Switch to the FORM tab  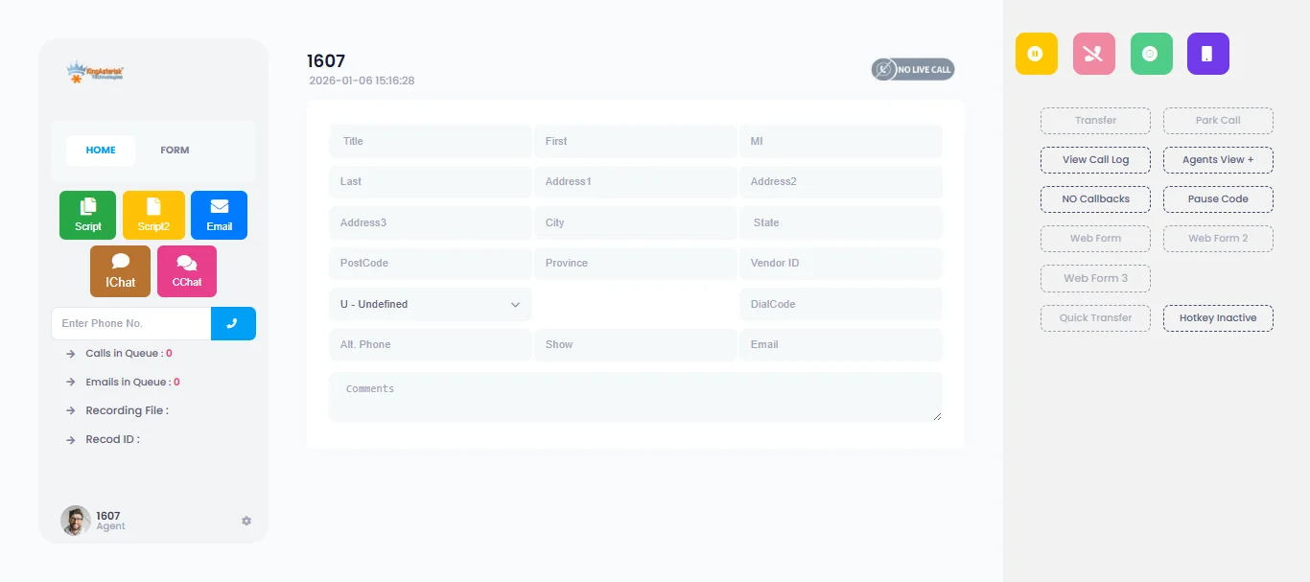(175, 150)
